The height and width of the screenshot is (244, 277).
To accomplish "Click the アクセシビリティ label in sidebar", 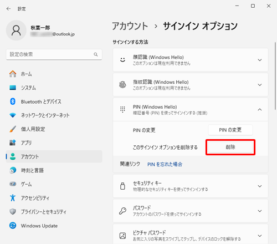I will [x=35, y=198].
